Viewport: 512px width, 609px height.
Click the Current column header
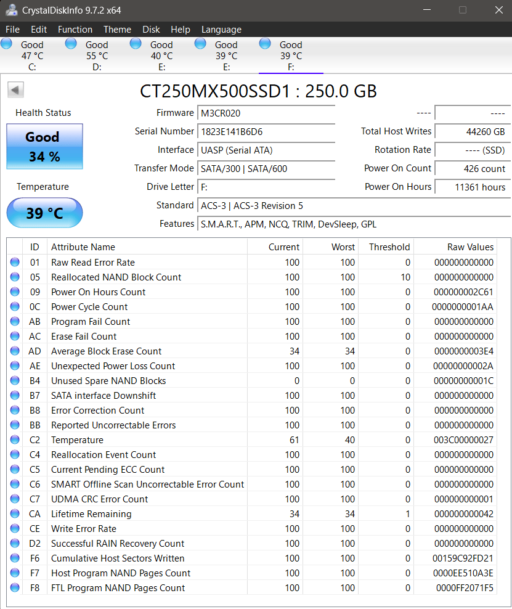pos(275,247)
